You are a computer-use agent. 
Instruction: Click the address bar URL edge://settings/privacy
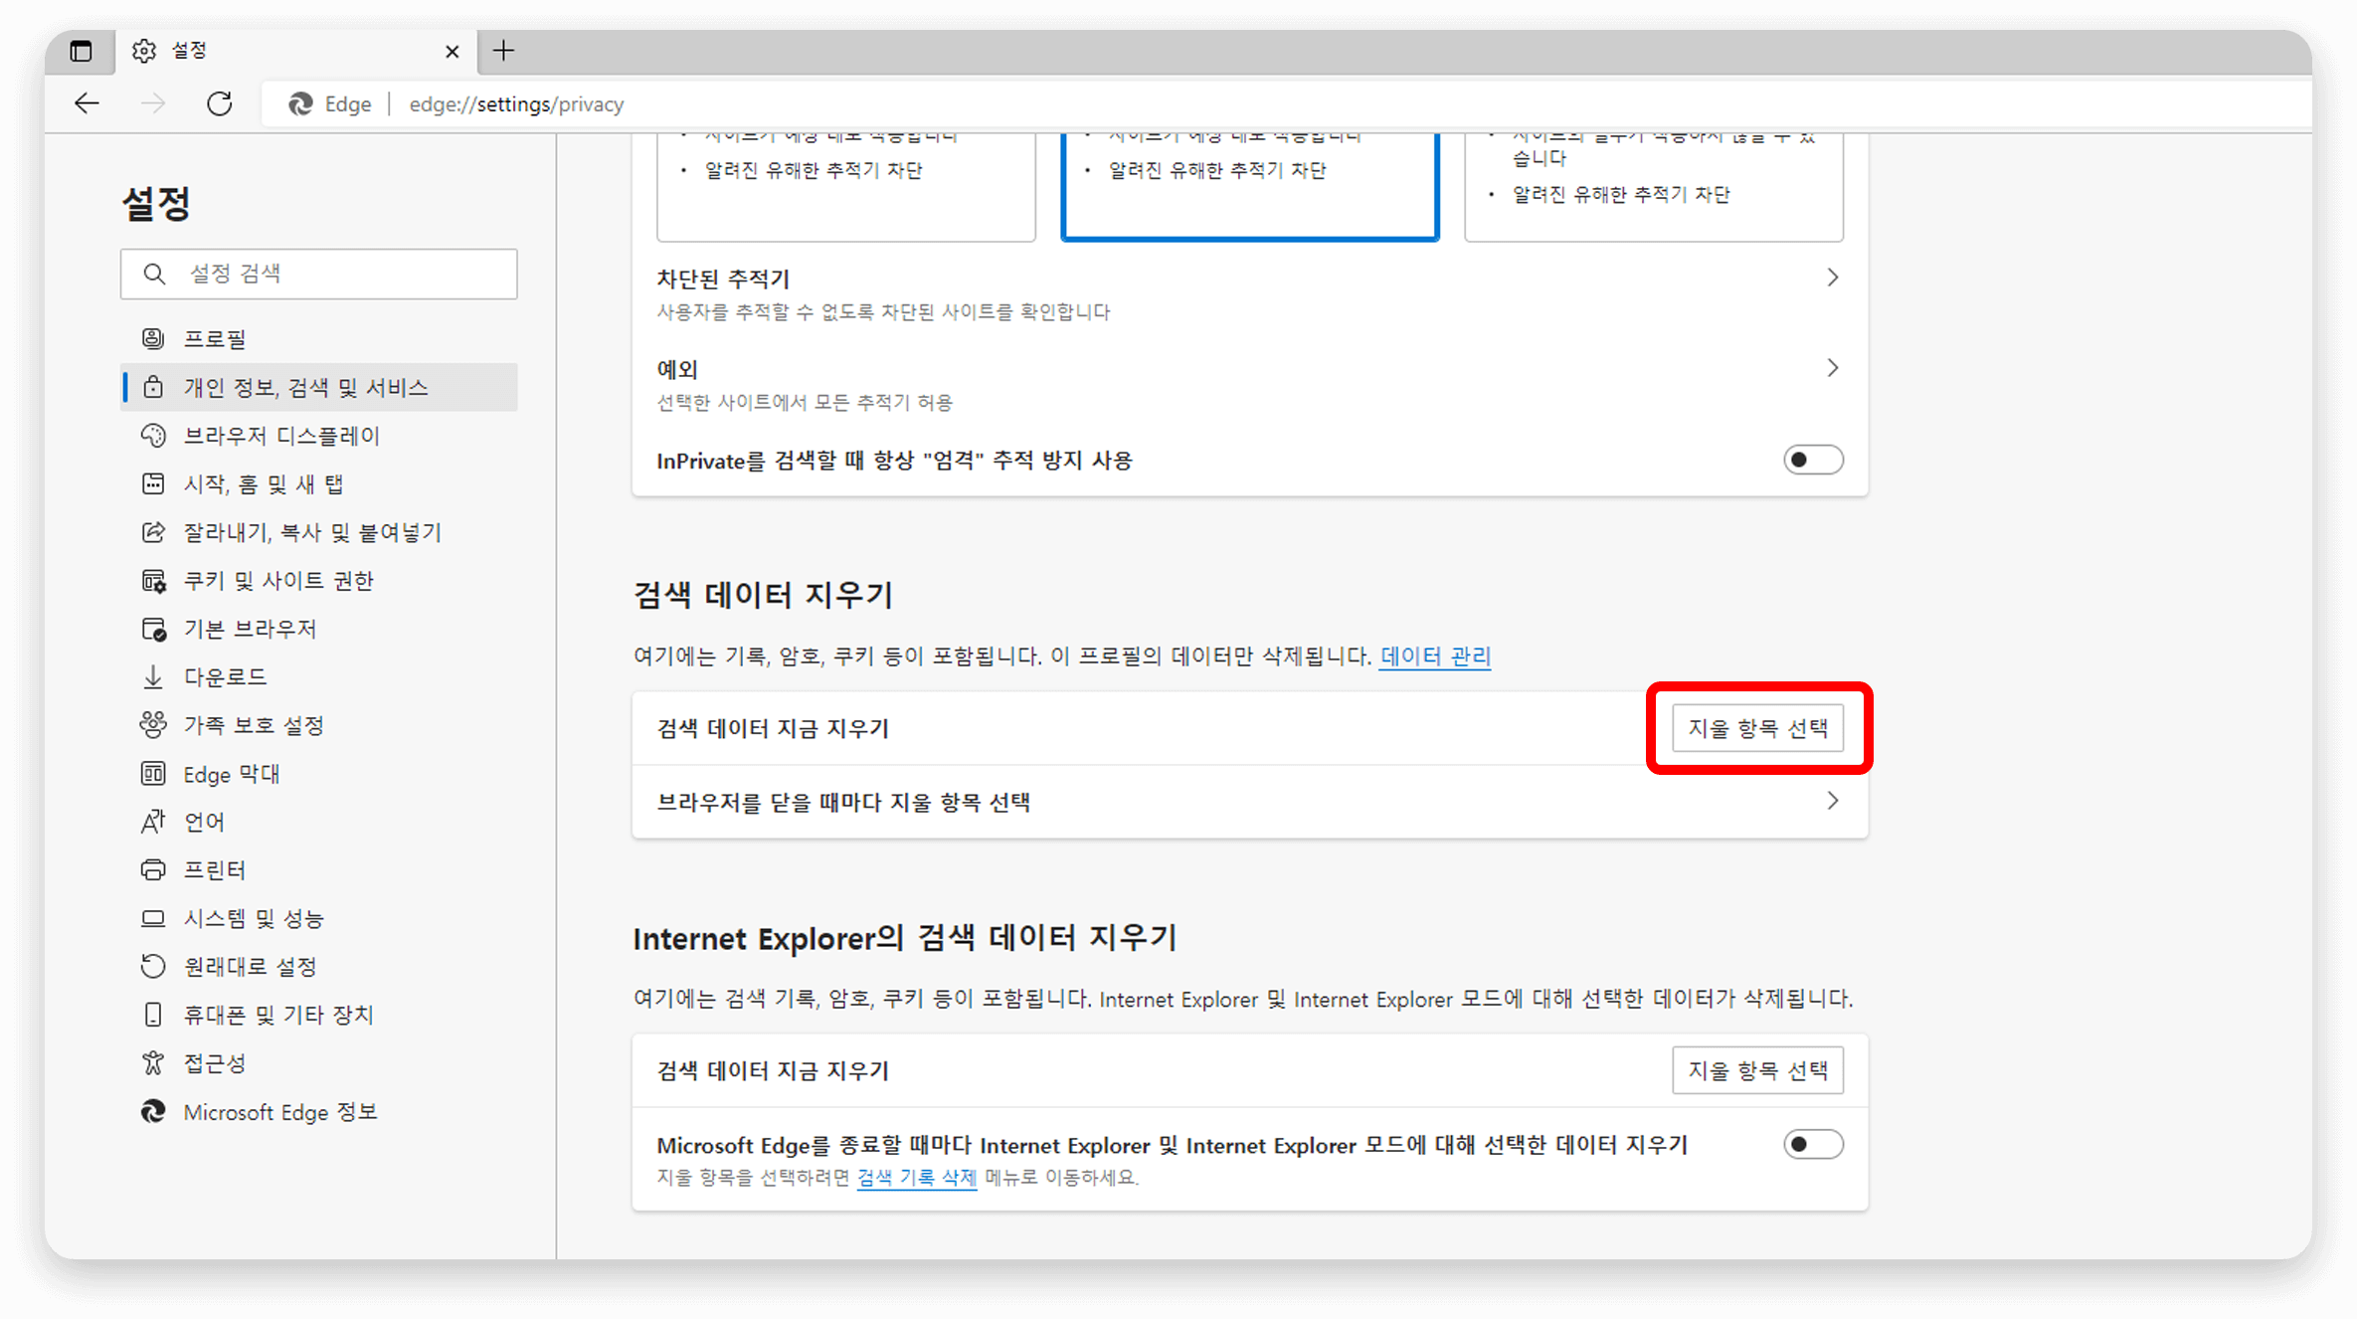pyautogui.click(x=516, y=103)
